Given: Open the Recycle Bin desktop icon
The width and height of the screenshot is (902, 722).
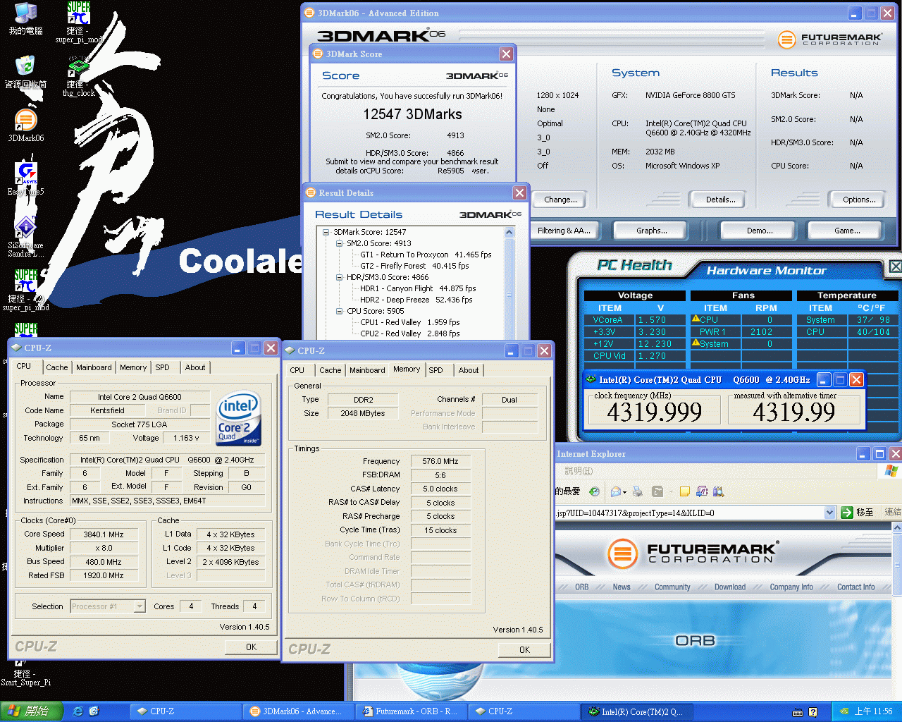Looking at the screenshot, I should pos(25,71).
